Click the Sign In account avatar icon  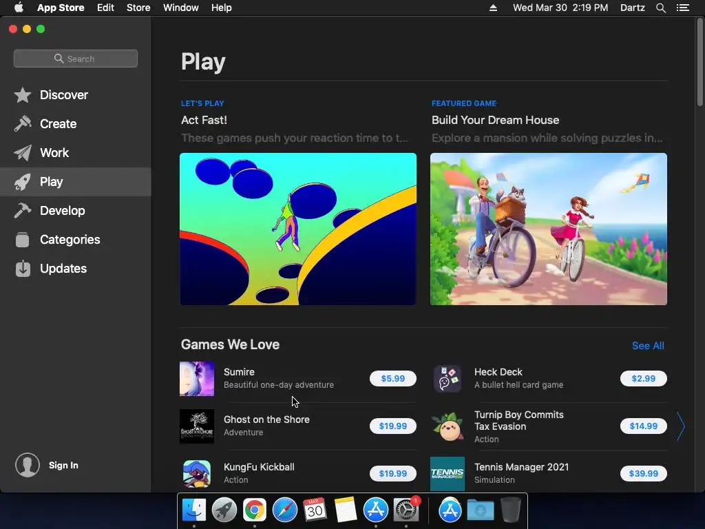point(28,465)
